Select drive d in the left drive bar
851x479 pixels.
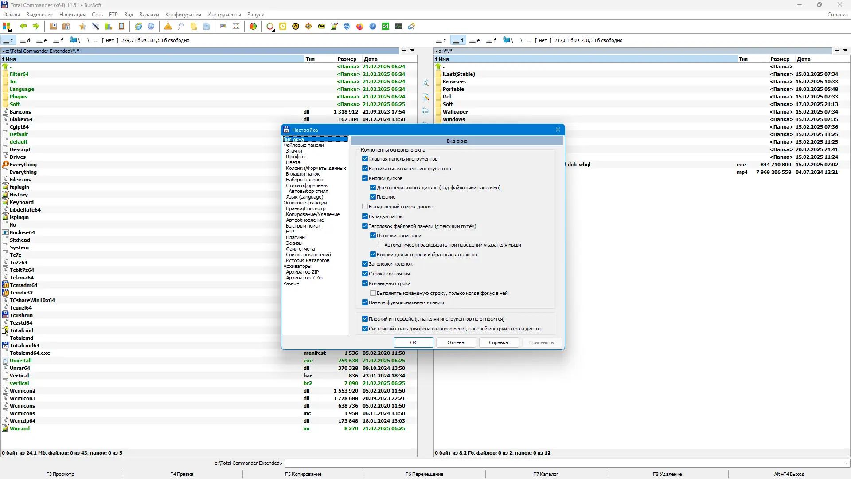pos(25,40)
